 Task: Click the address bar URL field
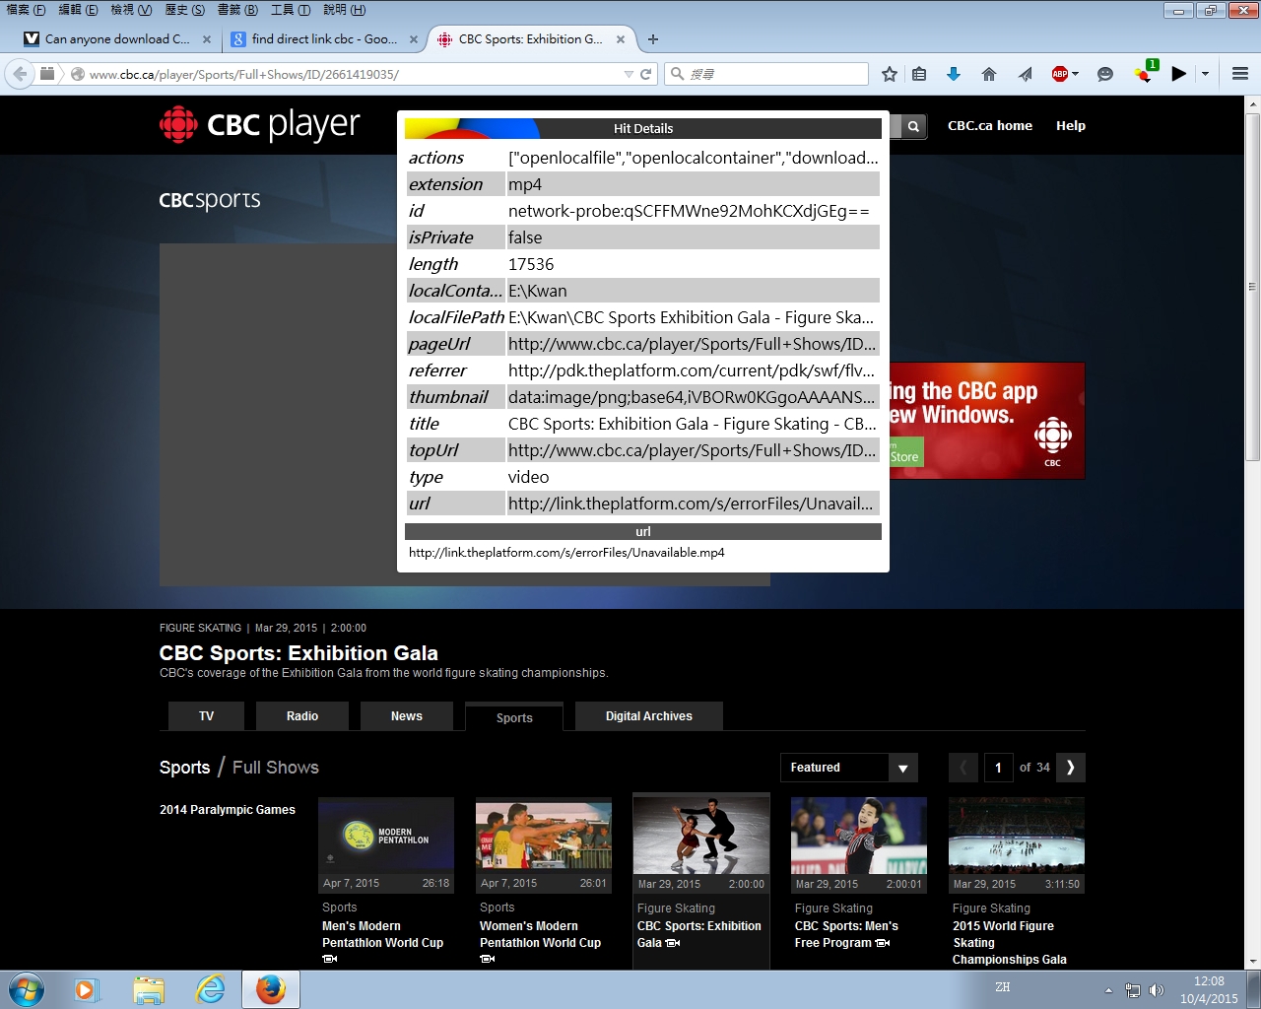[x=355, y=74]
